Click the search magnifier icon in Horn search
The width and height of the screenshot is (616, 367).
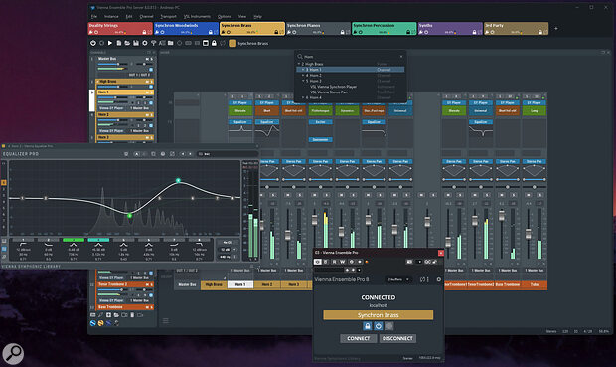click(x=300, y=57)
